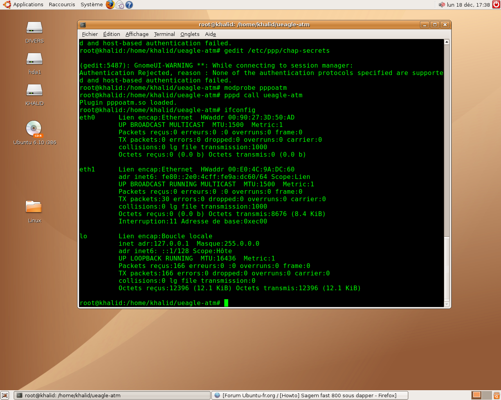Expand the Raccourcis menu

(x=62, y=5)
